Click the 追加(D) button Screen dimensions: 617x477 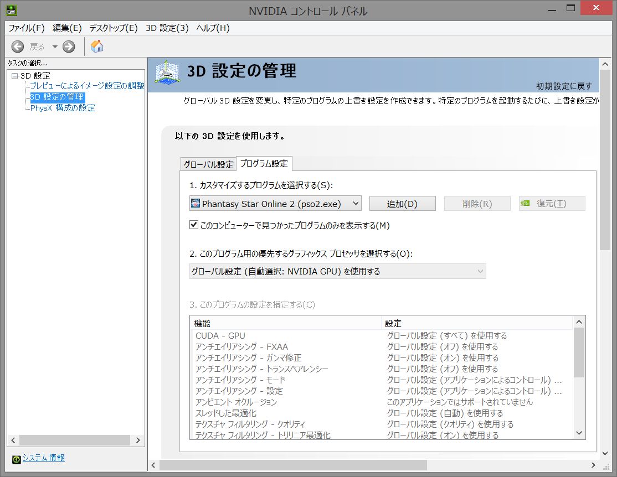pyautogui.click(x=402, y=204)
